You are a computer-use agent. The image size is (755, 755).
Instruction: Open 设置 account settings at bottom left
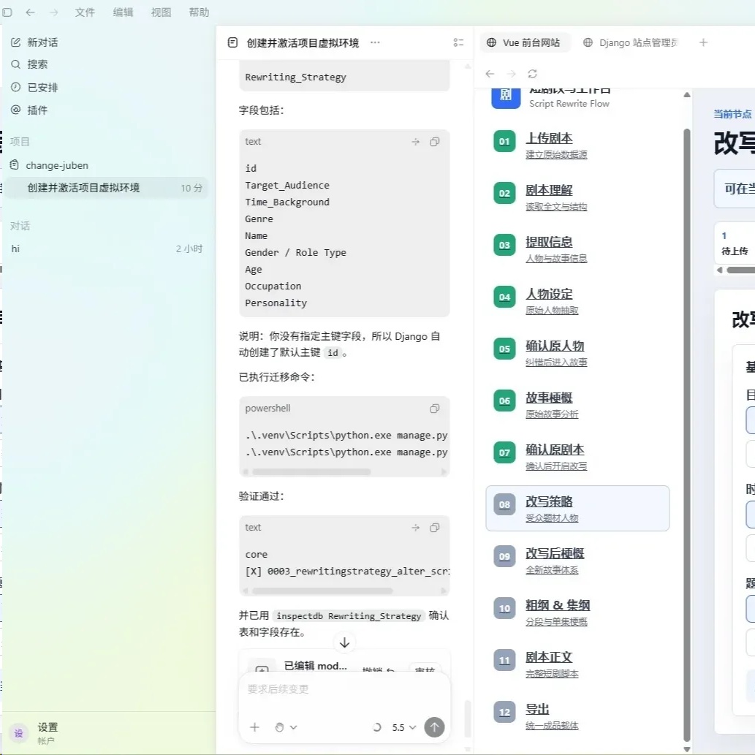[x=48, y=732]
